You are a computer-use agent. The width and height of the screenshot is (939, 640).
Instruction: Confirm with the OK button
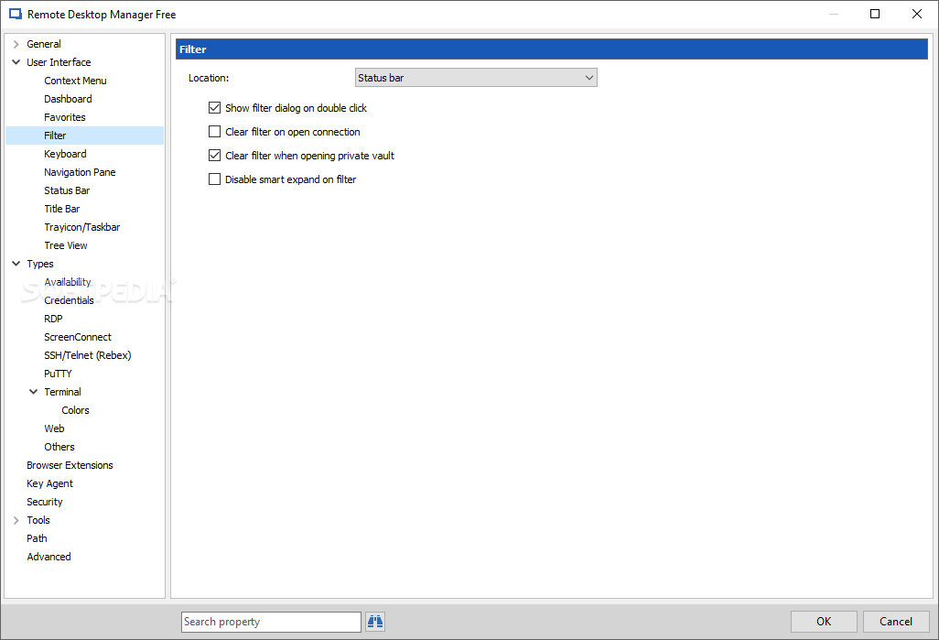coord(824,622)
